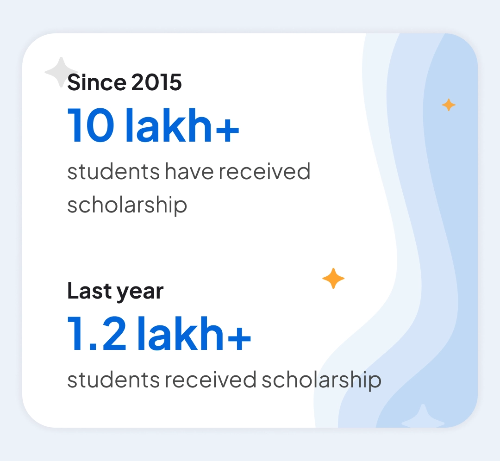Click the number 10 in 10 lakh+

pos(91,125)
